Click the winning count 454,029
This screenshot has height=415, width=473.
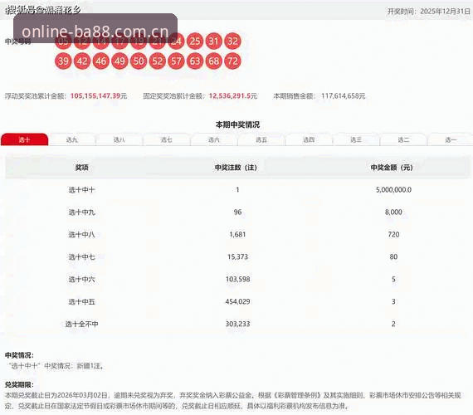(237, 301)
